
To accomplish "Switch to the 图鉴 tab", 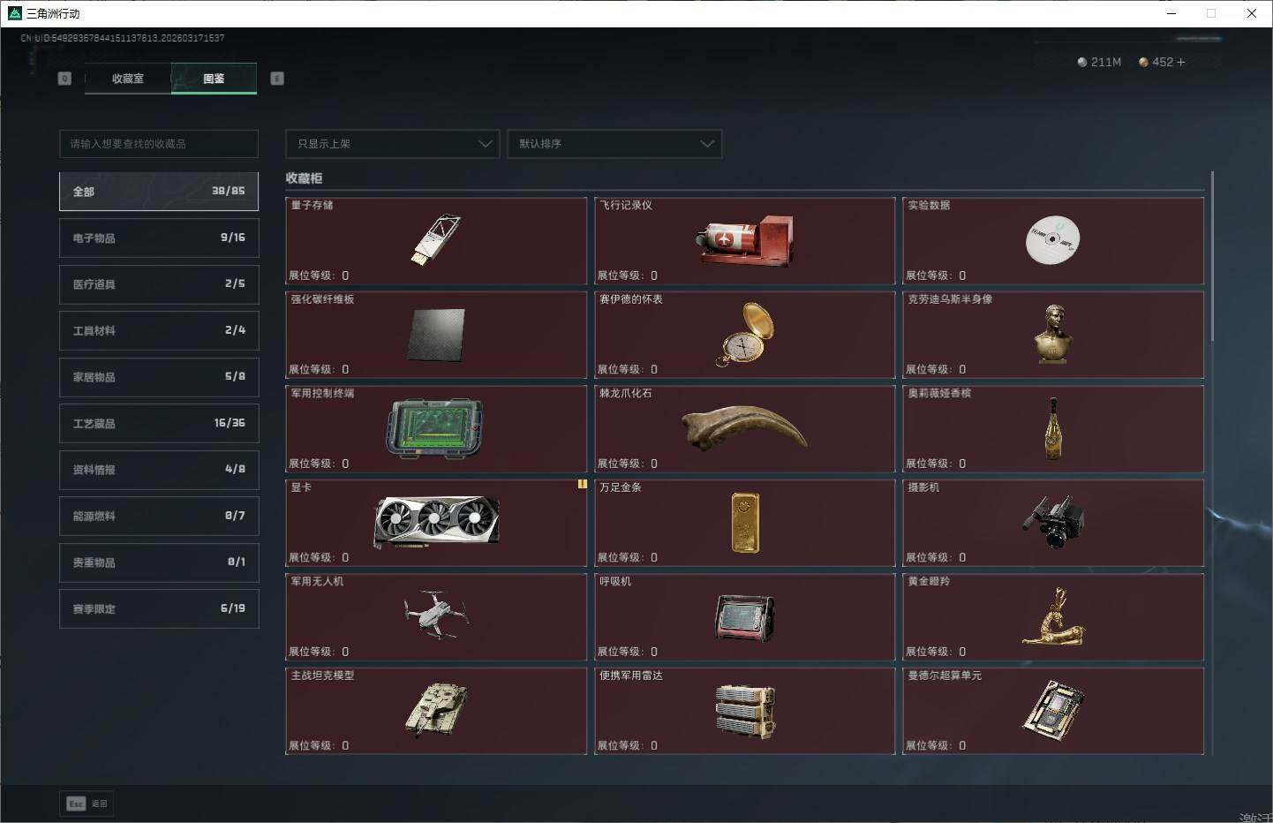I will pos(214,79).
